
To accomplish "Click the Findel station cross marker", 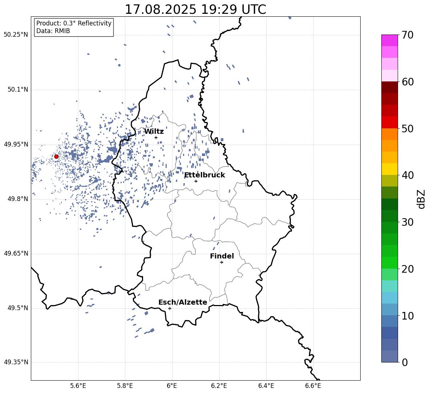I will tap(222, 262).
